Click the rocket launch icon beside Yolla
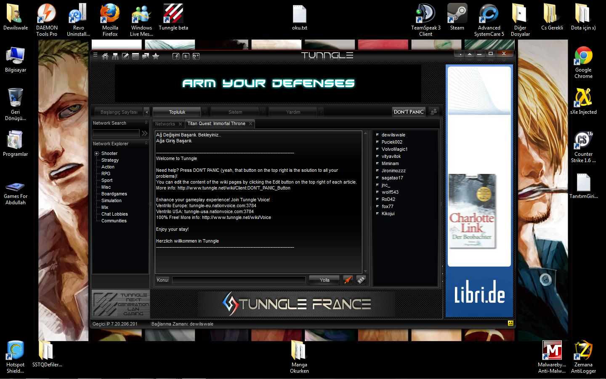This screenshot has height=379, width=606. [348, 280]
